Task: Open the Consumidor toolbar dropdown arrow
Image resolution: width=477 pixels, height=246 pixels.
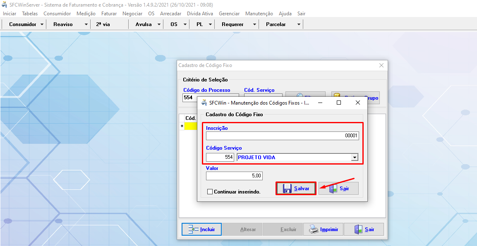Action: tap(42, 24)
